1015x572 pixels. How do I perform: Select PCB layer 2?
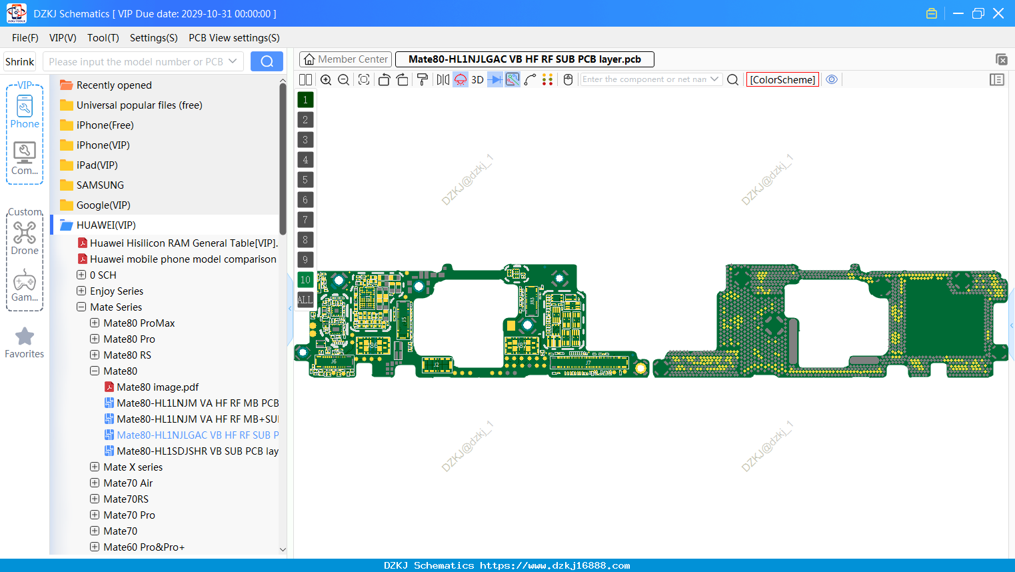(x=305, y=119)
